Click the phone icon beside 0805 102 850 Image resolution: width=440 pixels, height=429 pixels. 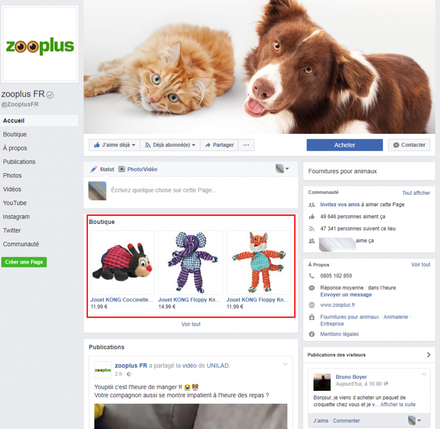[312, 276]
